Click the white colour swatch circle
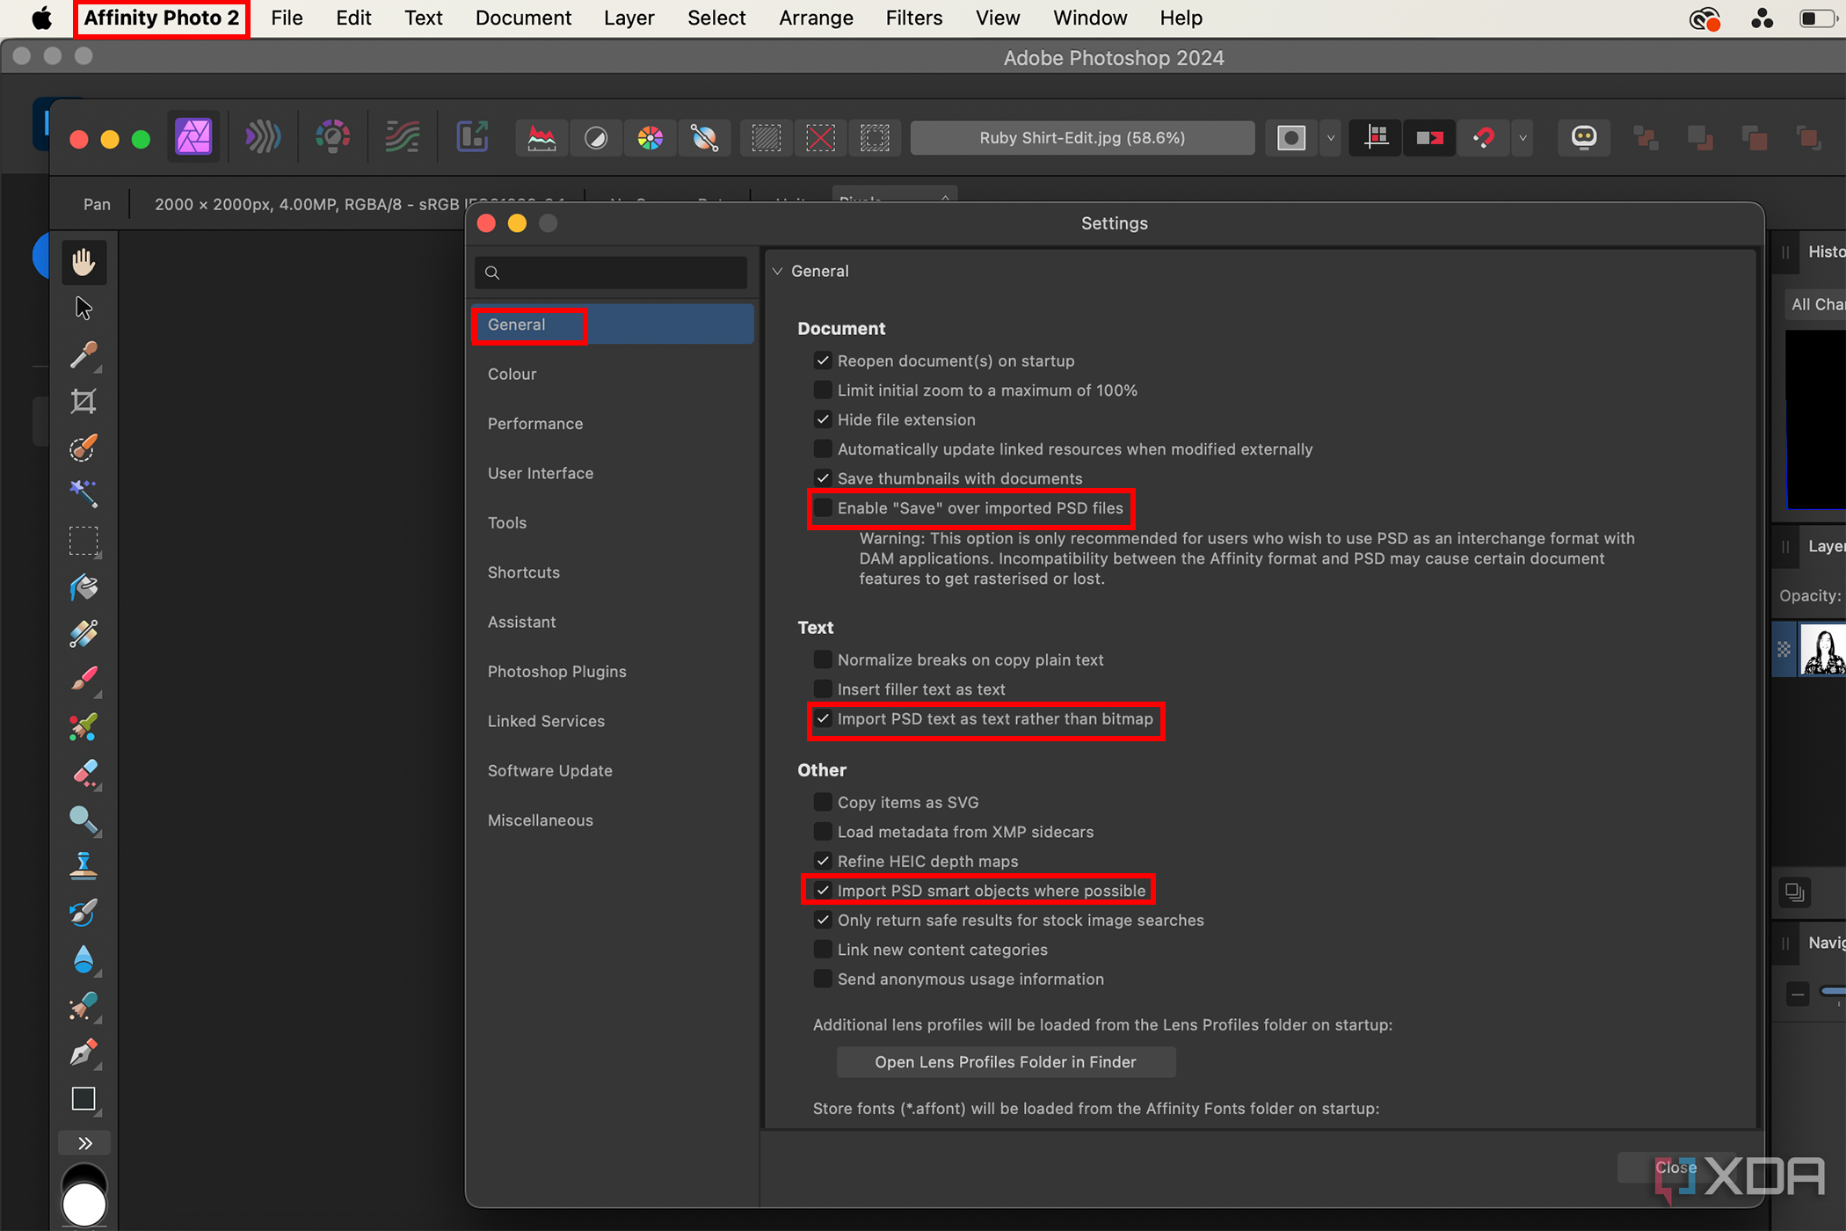1846x1231 pixels. (84, 1205)
